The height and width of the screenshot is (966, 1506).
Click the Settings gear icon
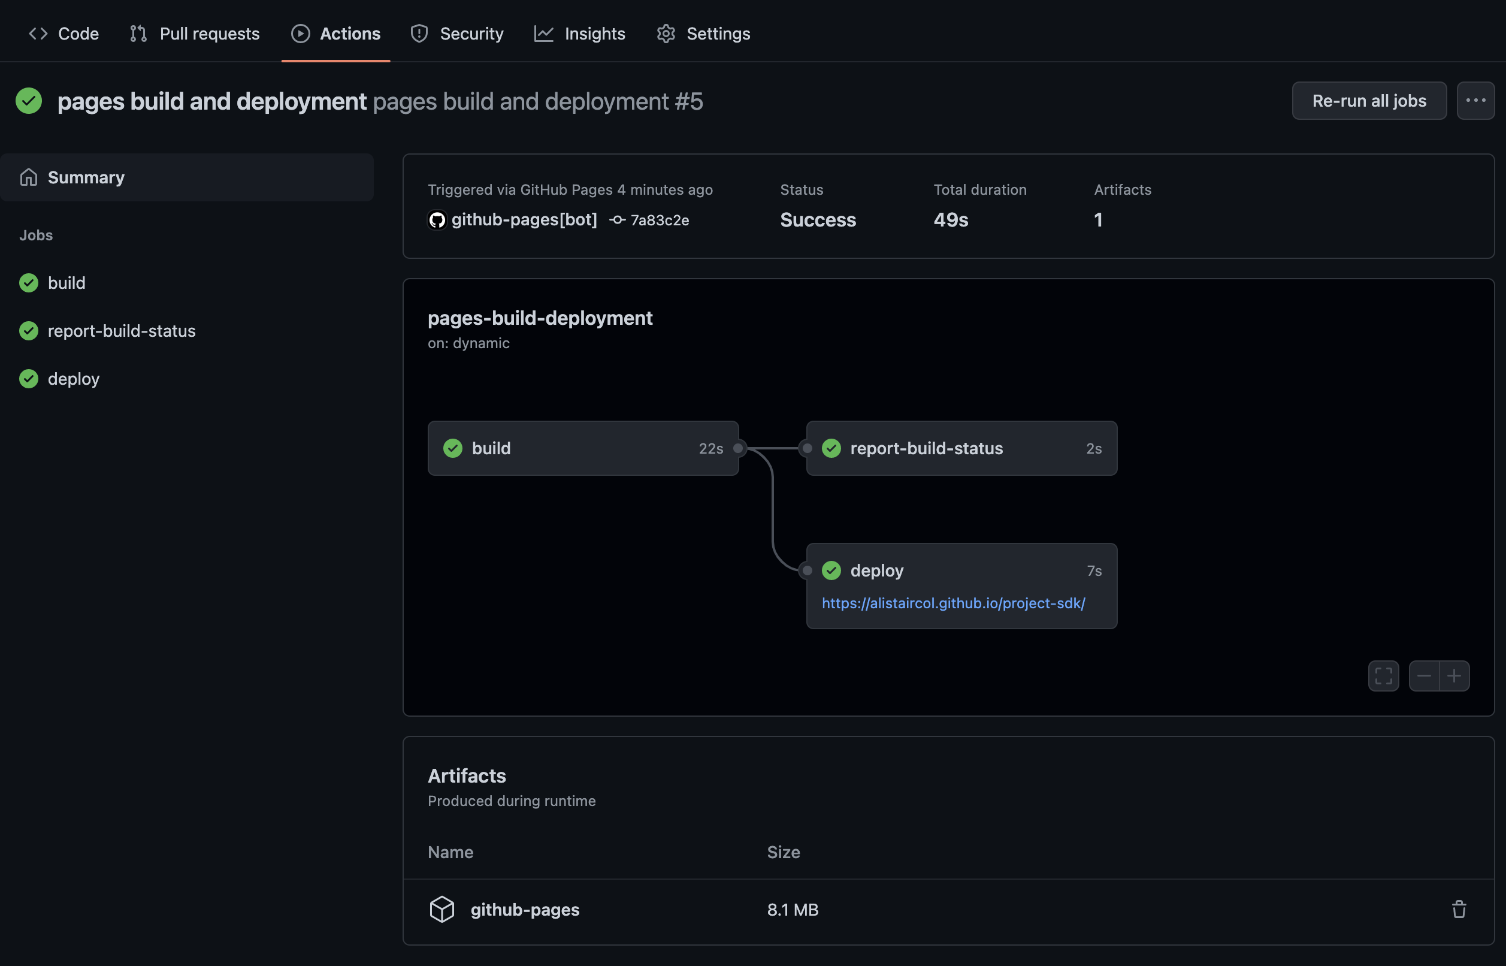pyautogui.click(x=666, y=33)
